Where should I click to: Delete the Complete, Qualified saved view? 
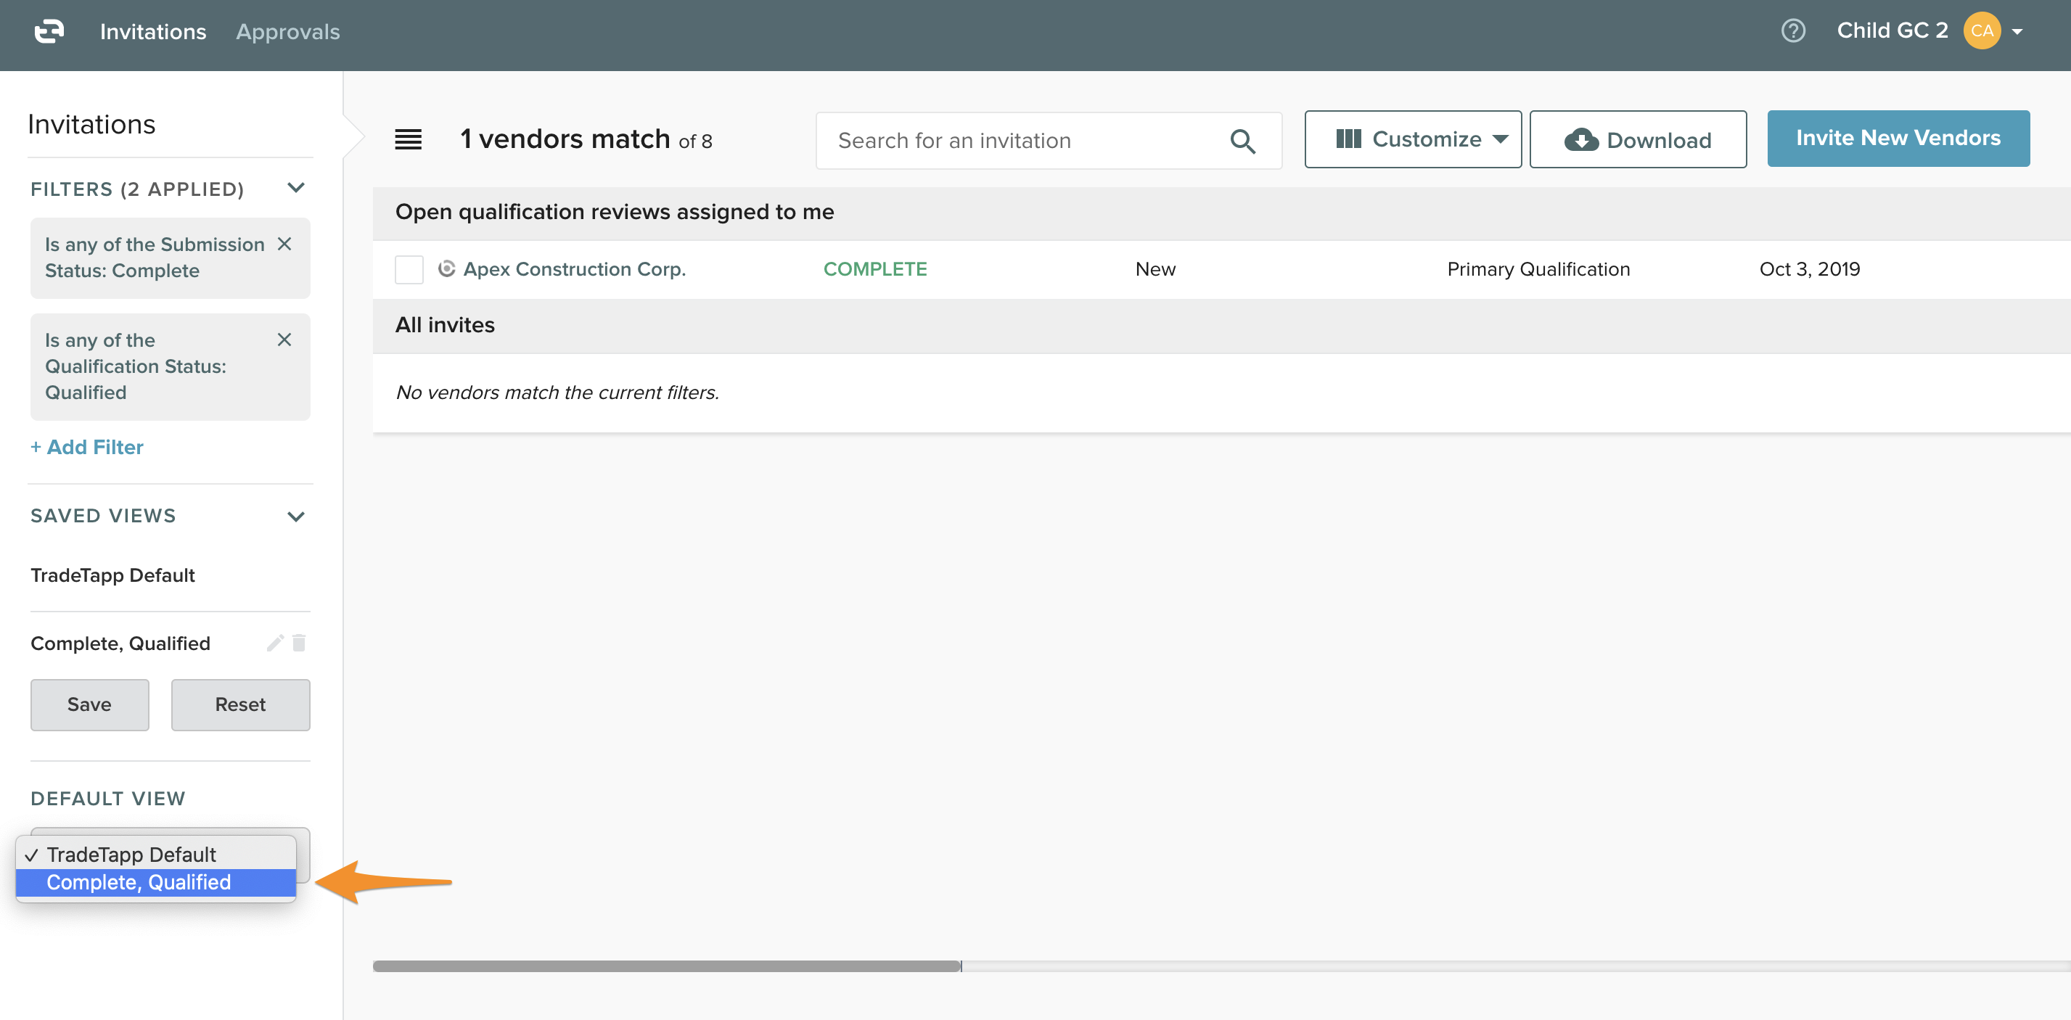(299, 643)
